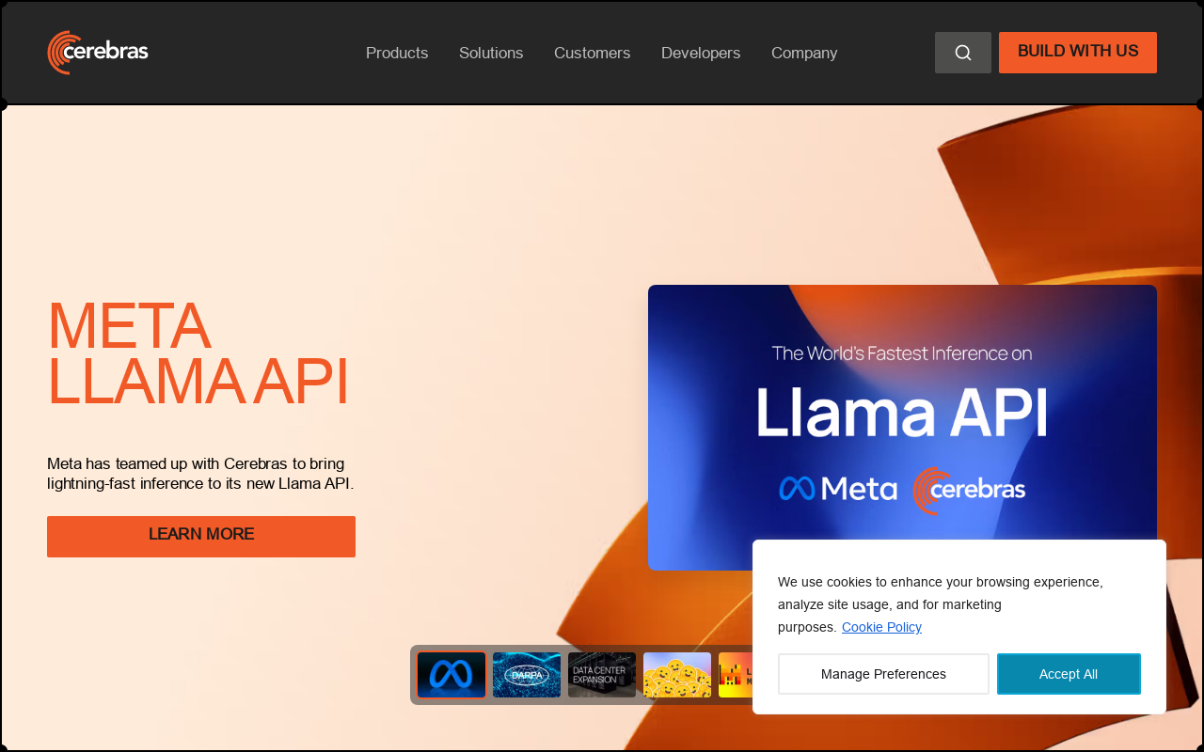This screenshot has width=1204, height=752.
Task: Click Manage Preferences in cookie banner
Action: click(883, 674)
